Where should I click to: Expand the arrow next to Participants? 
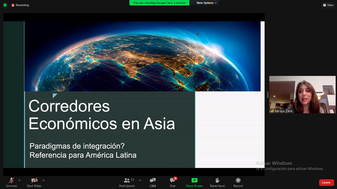[140, 180]
